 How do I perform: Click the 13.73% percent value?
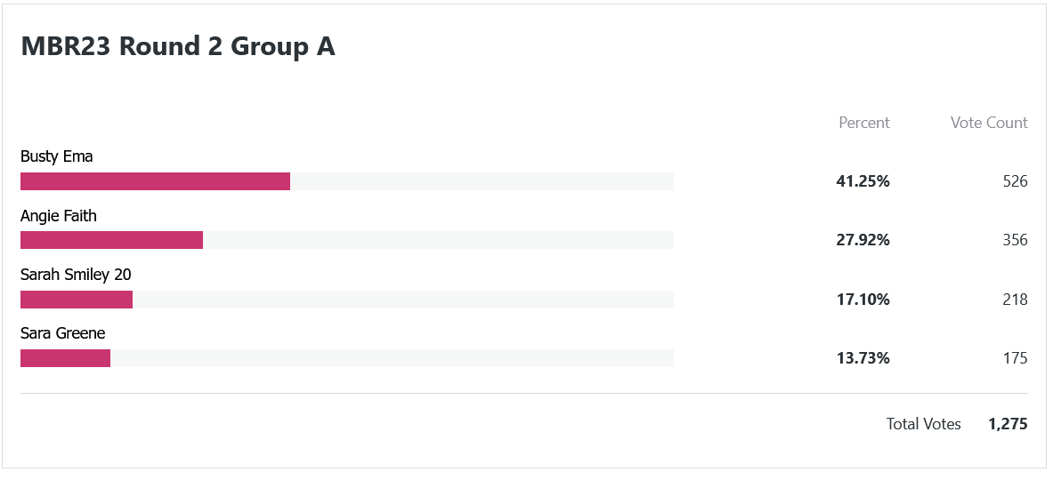click(863, 358)
